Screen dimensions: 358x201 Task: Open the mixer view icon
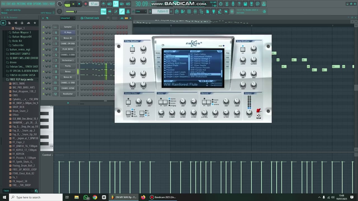(195, 11)
